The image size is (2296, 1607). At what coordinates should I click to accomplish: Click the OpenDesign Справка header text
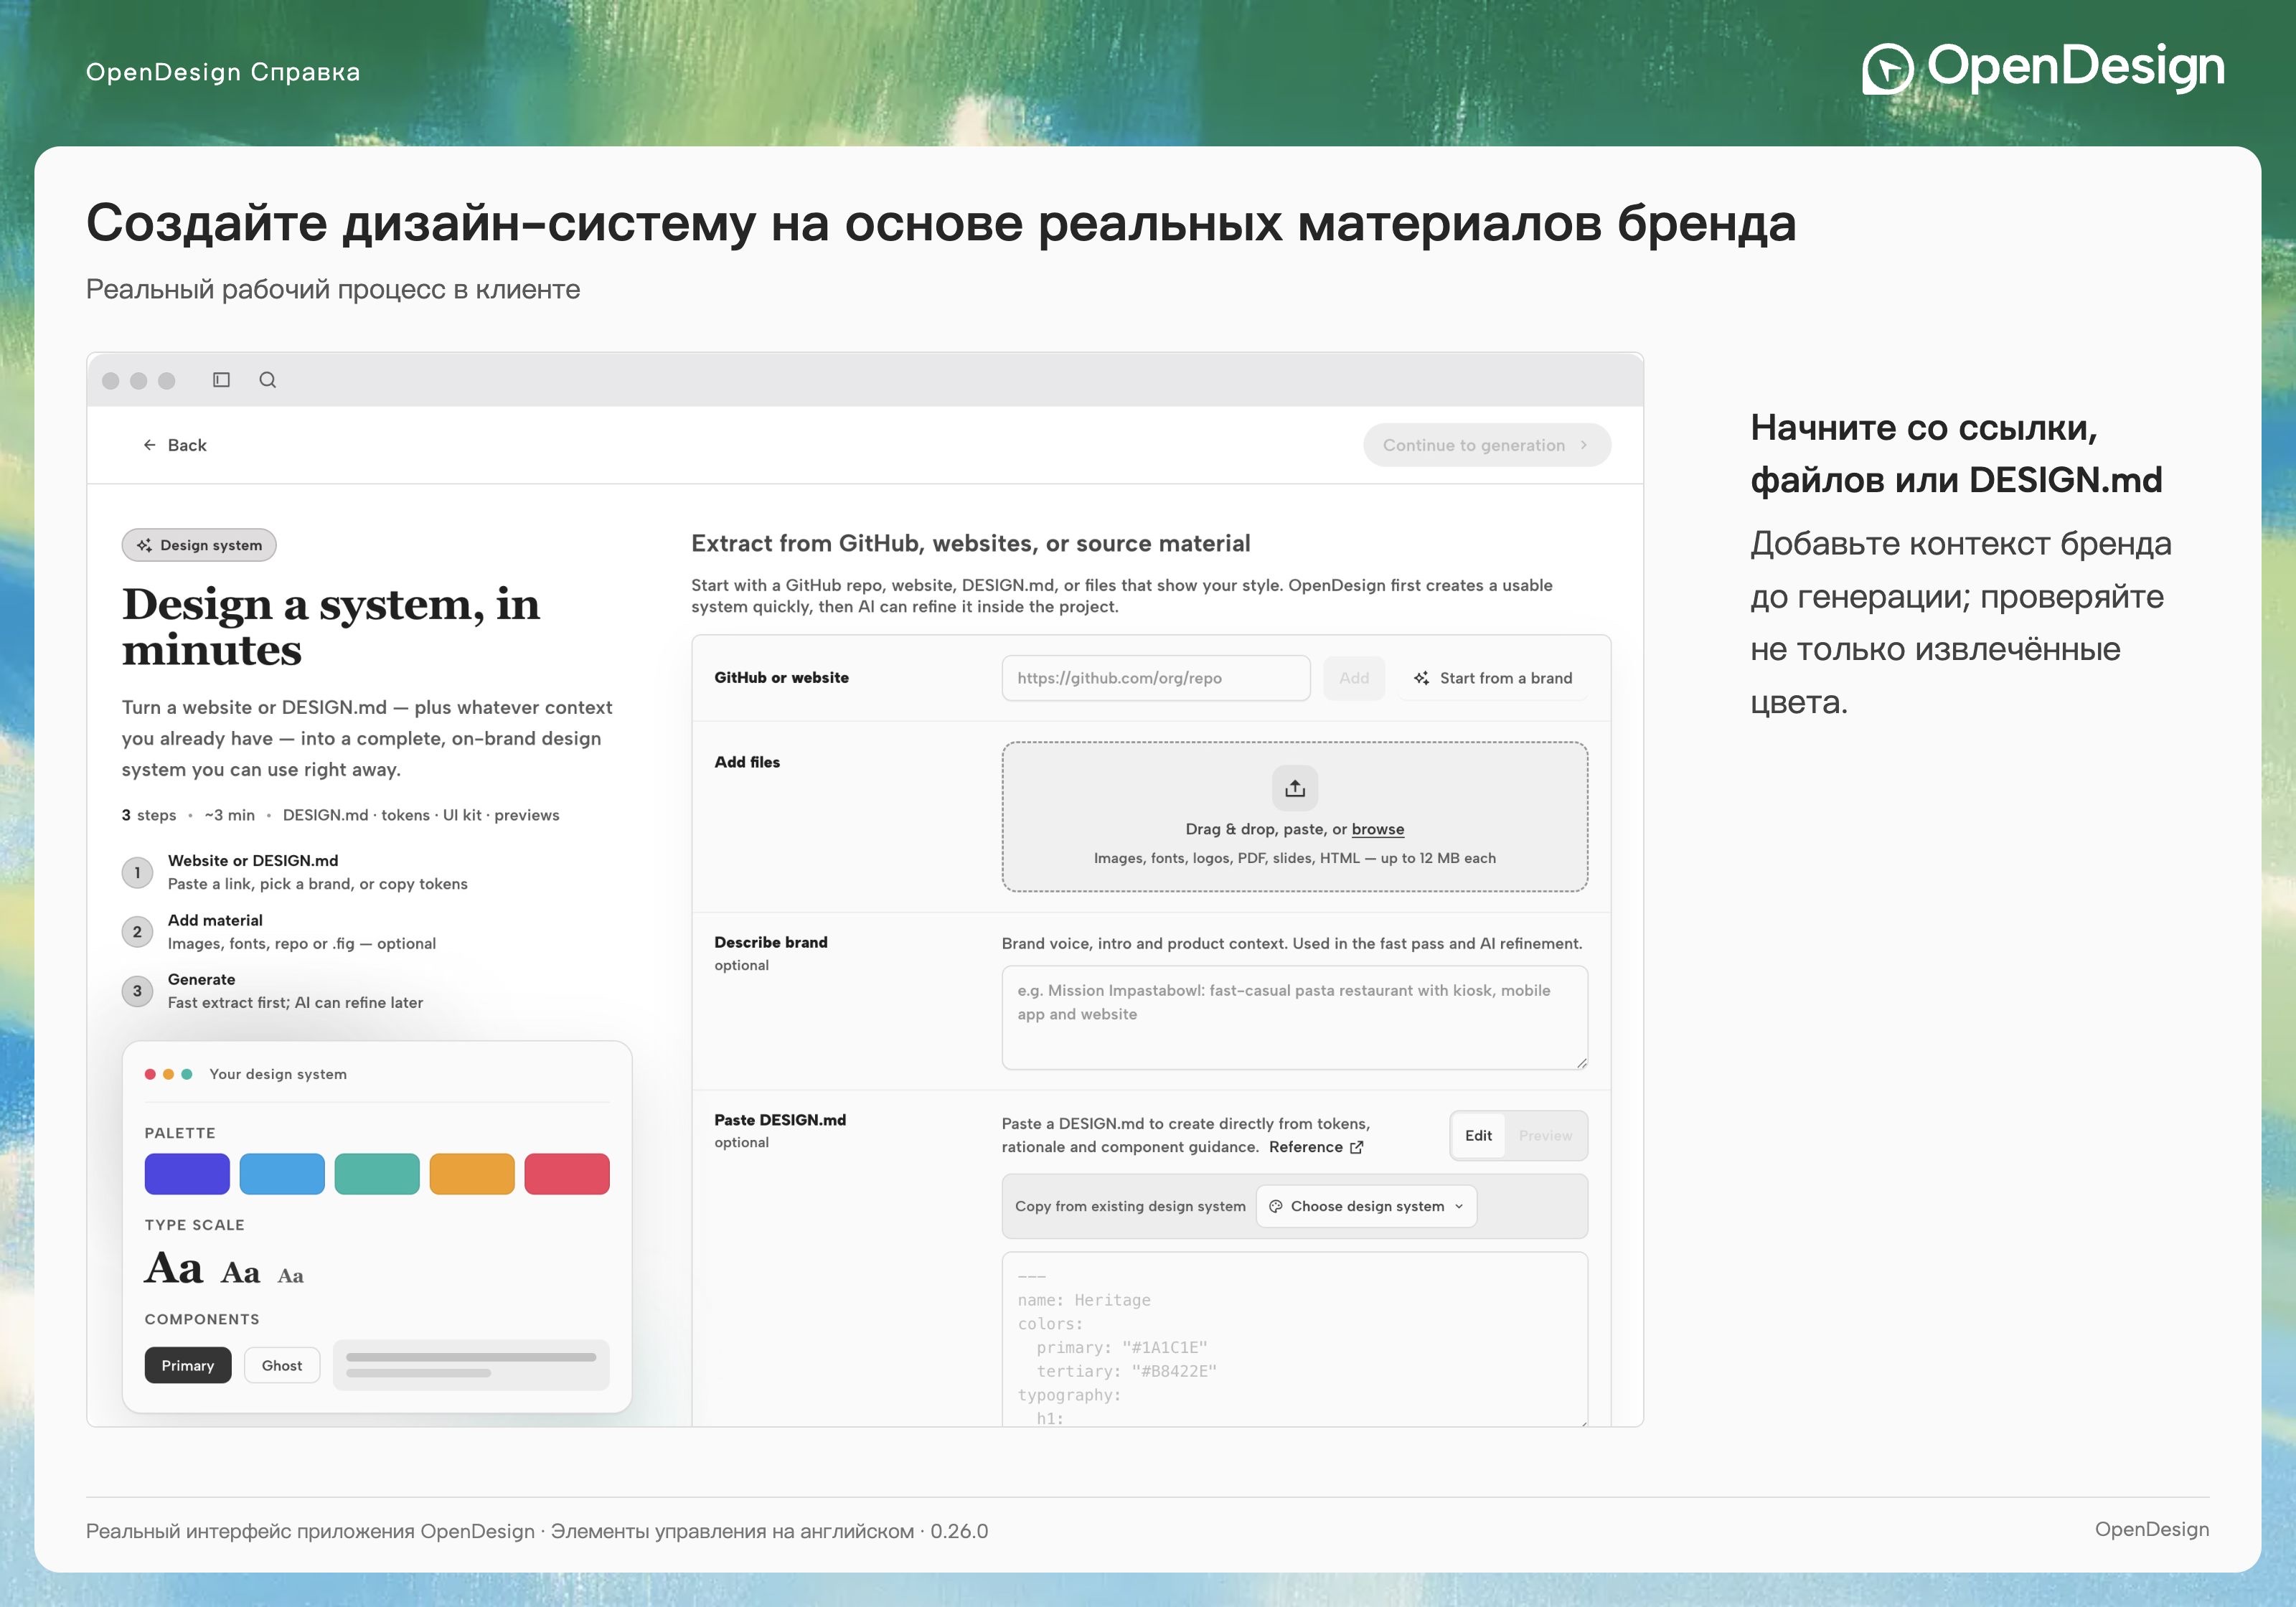point(223,72)
